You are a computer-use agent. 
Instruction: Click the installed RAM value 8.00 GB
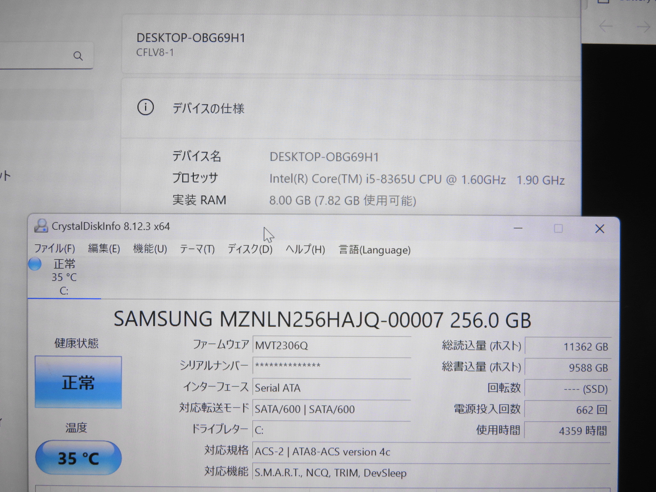pos(342,201)
